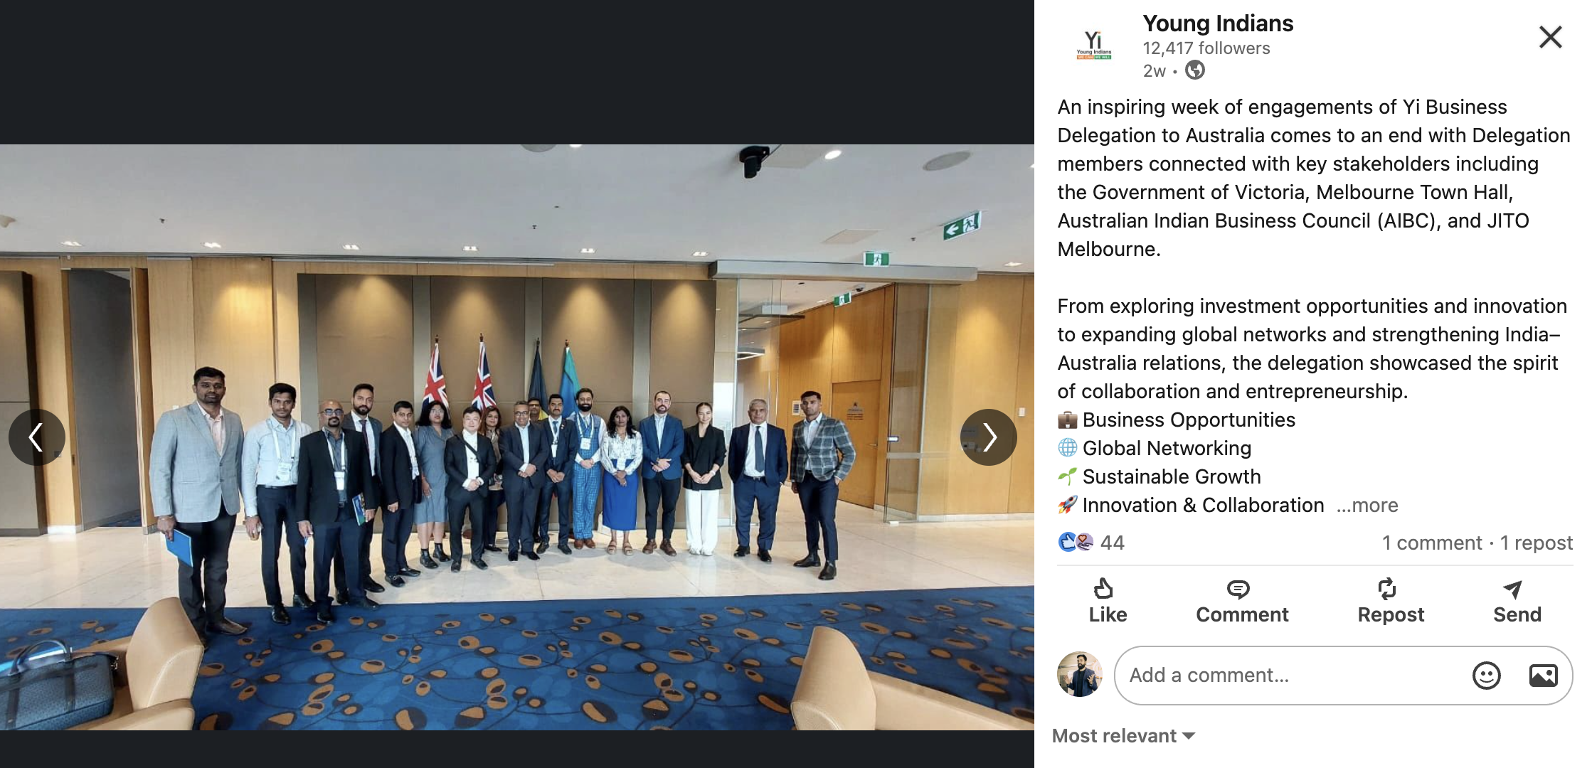
Task: Open the Most relevant sort dropdown
Action: pos(1123,736)
